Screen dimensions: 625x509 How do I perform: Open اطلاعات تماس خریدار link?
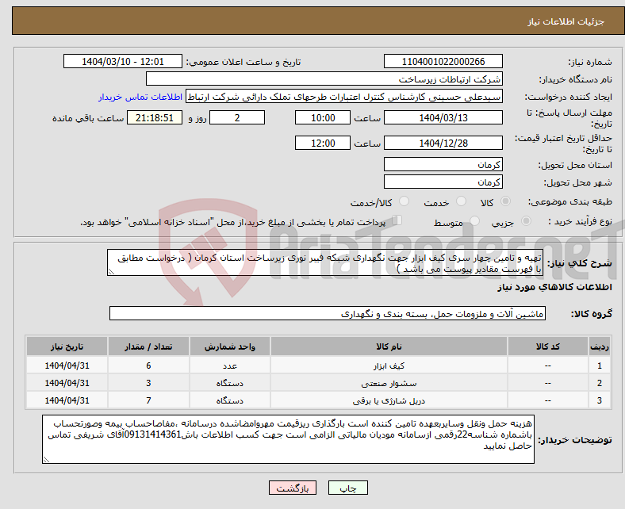[140, 97]
